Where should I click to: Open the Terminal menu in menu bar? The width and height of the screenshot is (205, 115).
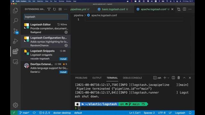(61, 1)
